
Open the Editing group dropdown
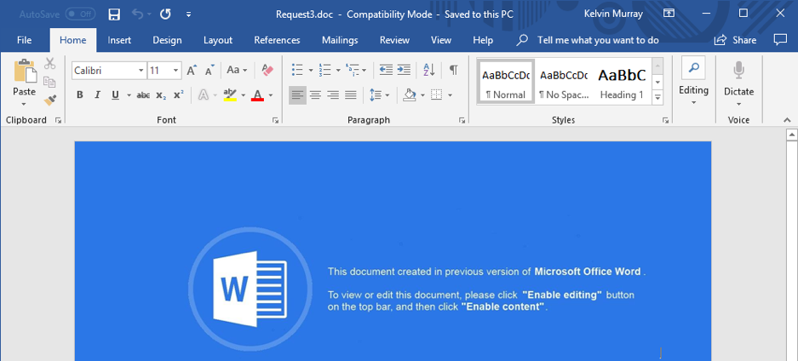693,103
